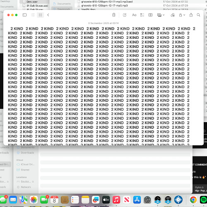207x207 pixels.
Task: Open iCloud Dri... with cloud icon in Finder sidebar
Action: (x=26, y=164)
